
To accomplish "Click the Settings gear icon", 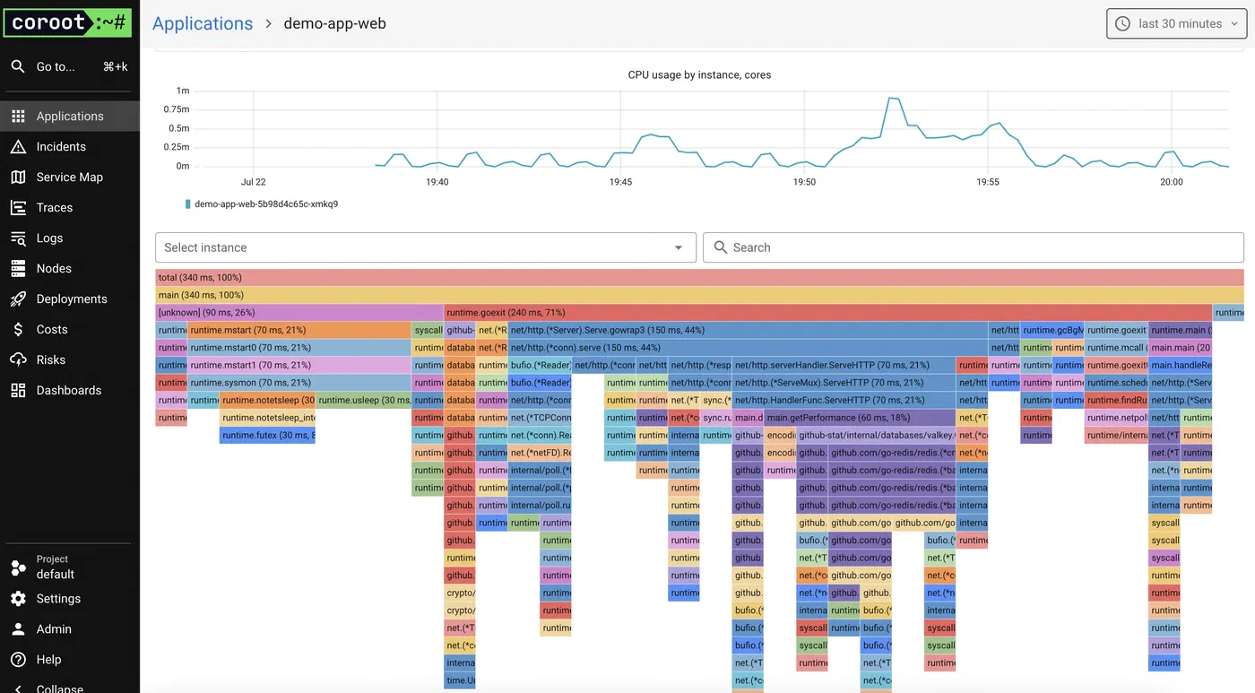I will coord(18,598).
